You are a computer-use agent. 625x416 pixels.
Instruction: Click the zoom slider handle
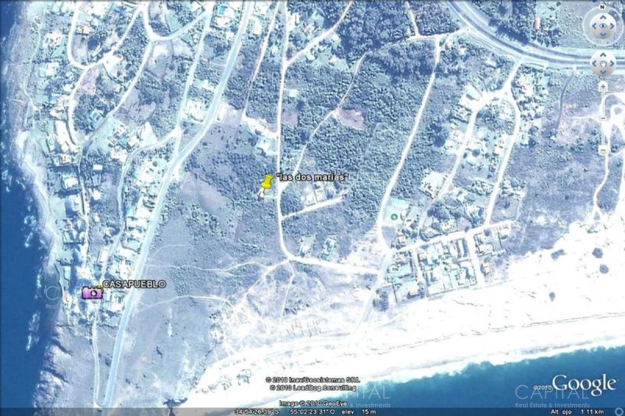pyautogui.click(x=603, y=118)
